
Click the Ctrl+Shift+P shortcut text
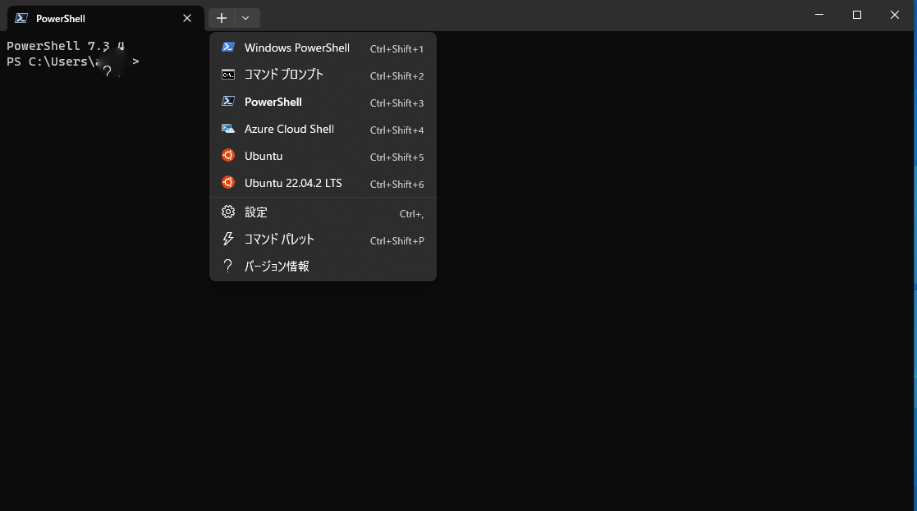click(397, 240)
